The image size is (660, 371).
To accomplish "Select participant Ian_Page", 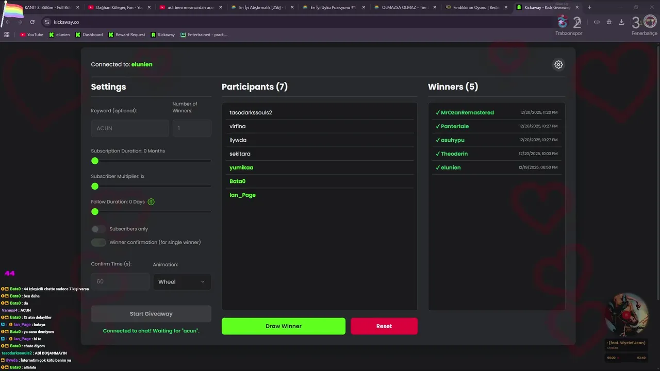I will pyautogui.click(x=320, y=195).
